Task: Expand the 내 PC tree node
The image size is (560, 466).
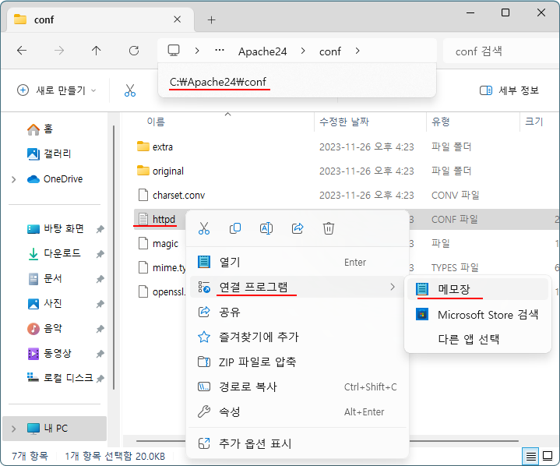Action: [x=13, y=429]
